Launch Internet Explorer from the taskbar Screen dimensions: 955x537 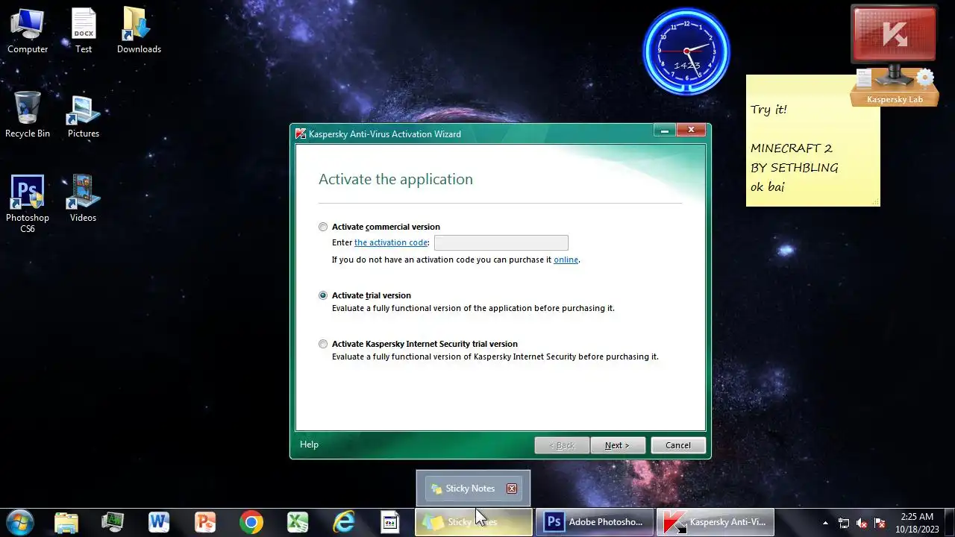point(344,522)
